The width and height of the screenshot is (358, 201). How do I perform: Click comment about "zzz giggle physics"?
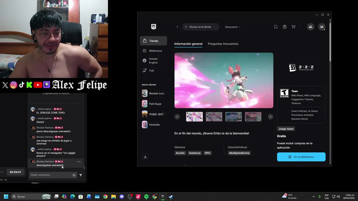(x=56, y=154)
